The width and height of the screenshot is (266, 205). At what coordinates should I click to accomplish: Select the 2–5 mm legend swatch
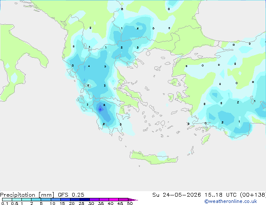click(x=36, y=200)
